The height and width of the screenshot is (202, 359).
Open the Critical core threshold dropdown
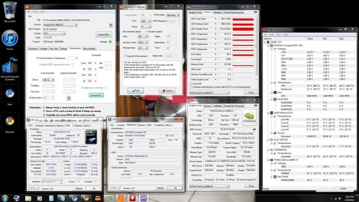tap(48, 80)
